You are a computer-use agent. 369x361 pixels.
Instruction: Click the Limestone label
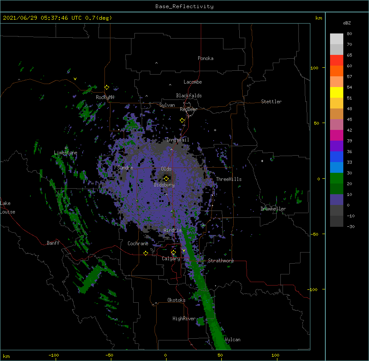pos(65,153)
